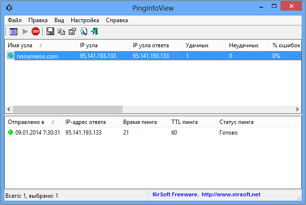Click ping time value 21
Image resolution: width=306 pixels, height=205 pixels.
(126, 133)
